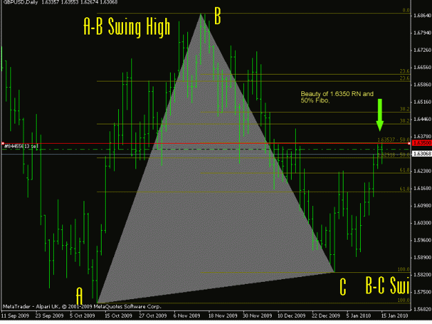
Task: Click the 100.0 Fibo label beside 1.58200
Action: point(404,269)
